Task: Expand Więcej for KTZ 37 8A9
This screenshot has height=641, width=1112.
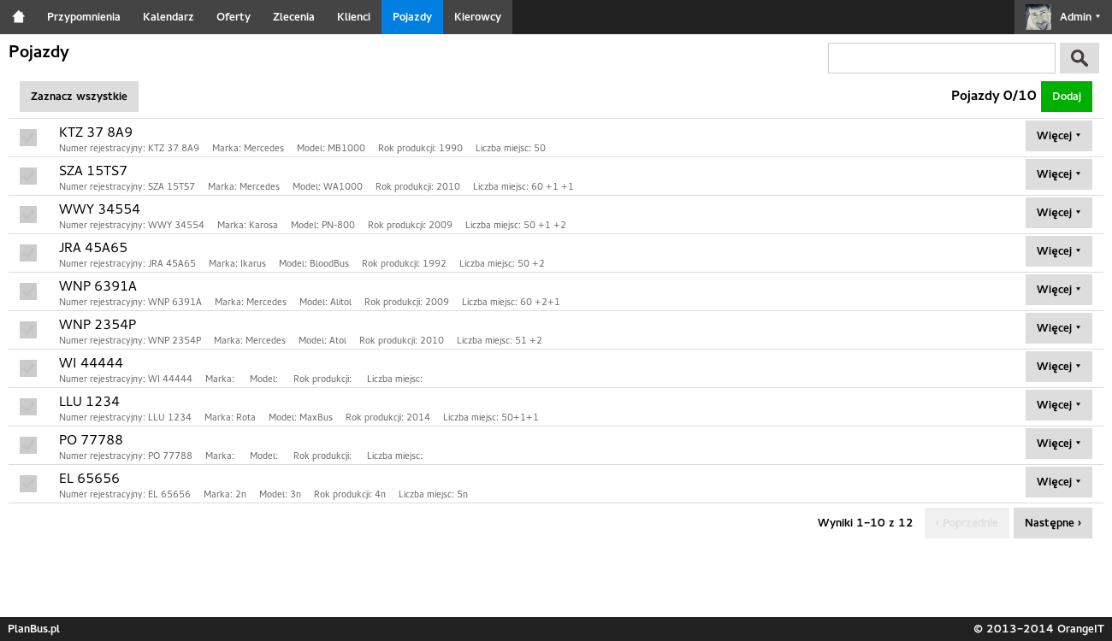Action: (1059, 136)
